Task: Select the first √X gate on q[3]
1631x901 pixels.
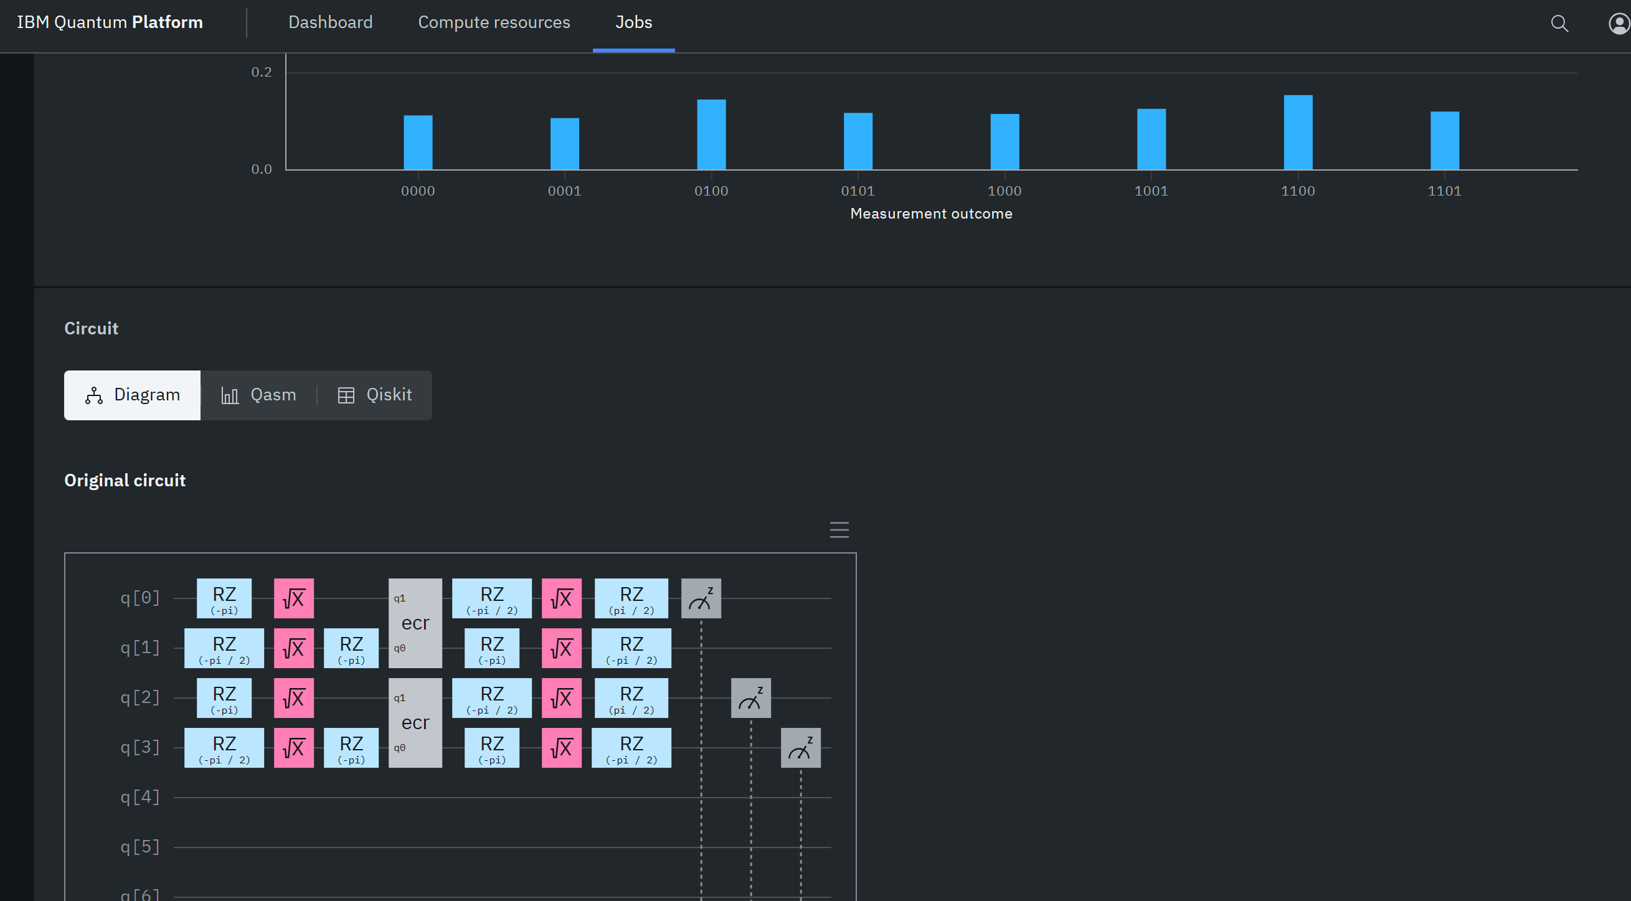Action: (294, 748)
